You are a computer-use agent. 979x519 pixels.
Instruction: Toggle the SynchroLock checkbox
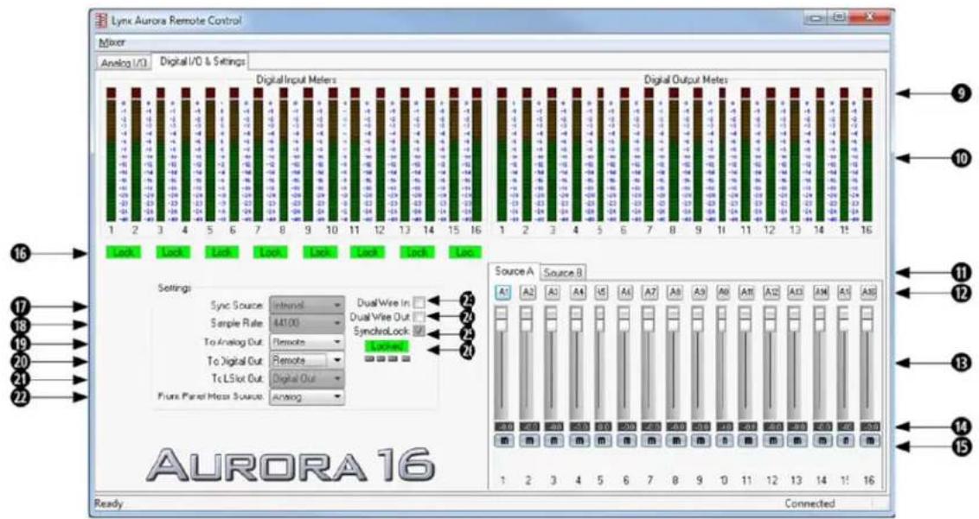tap(419, 332)
